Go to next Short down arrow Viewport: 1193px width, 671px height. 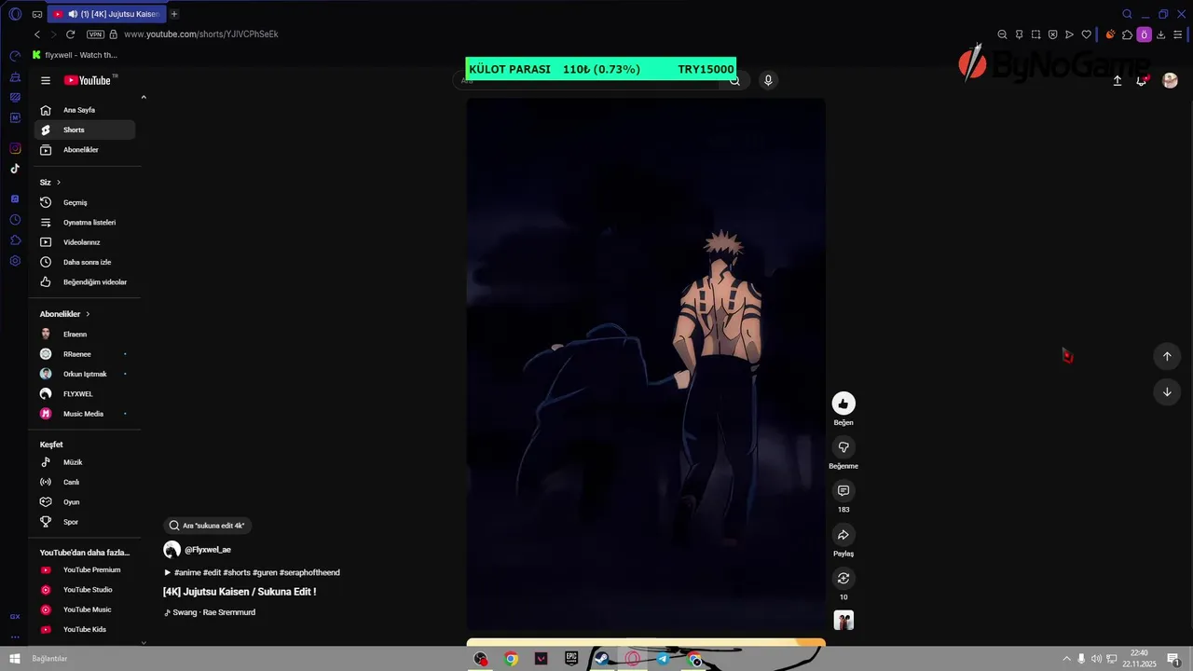pyautogui.click(x=1167, y=392)
